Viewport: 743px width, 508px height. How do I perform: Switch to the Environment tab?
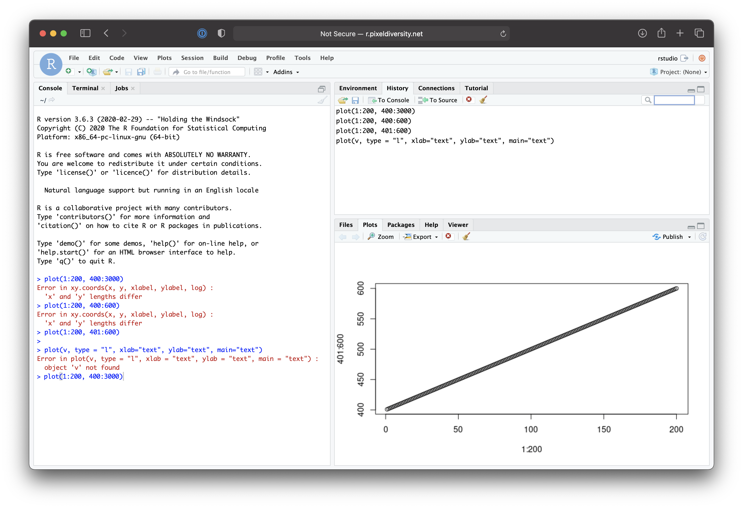coord(358,88)
